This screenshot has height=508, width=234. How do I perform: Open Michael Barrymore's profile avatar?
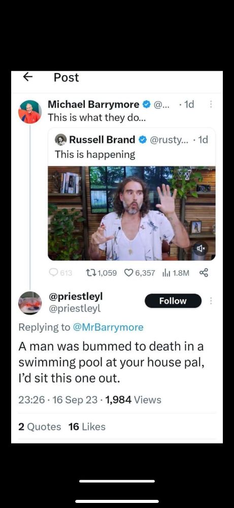(x=30, y=112)
